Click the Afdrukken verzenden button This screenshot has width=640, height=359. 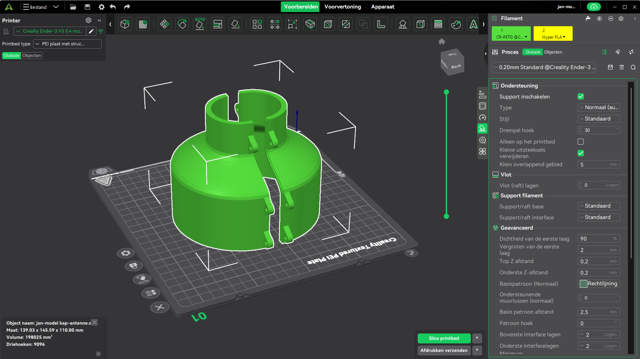[x=444, y=350]
